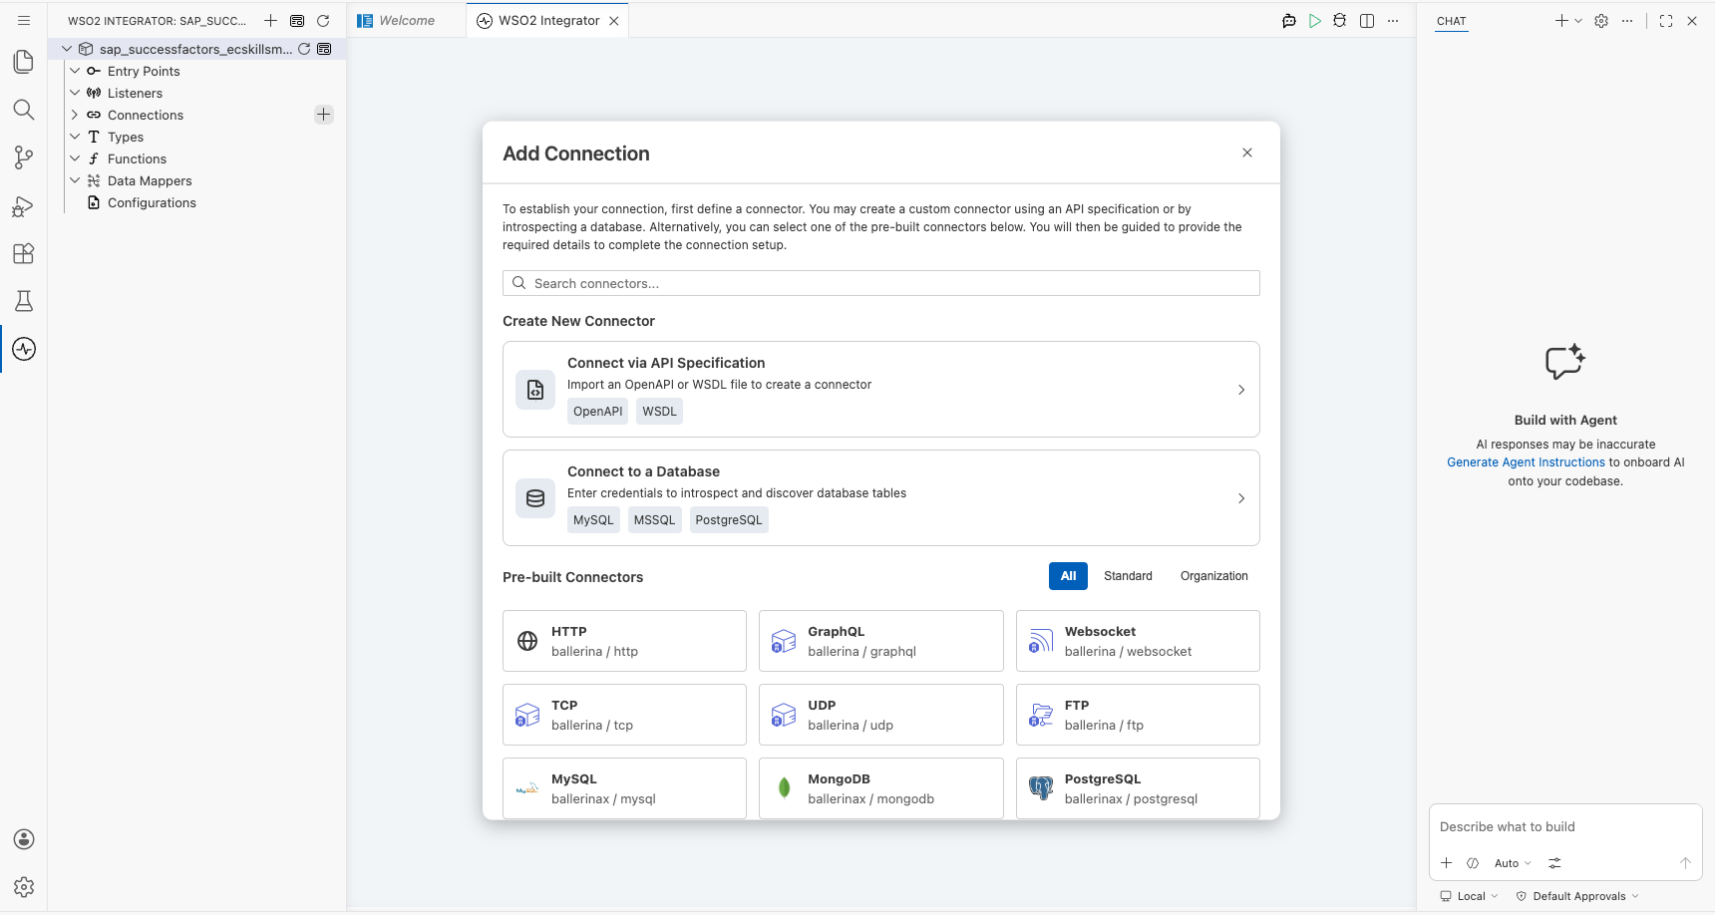
Task: Click the debug icon in editor toolbar
Action: [x=1340, y=21]
